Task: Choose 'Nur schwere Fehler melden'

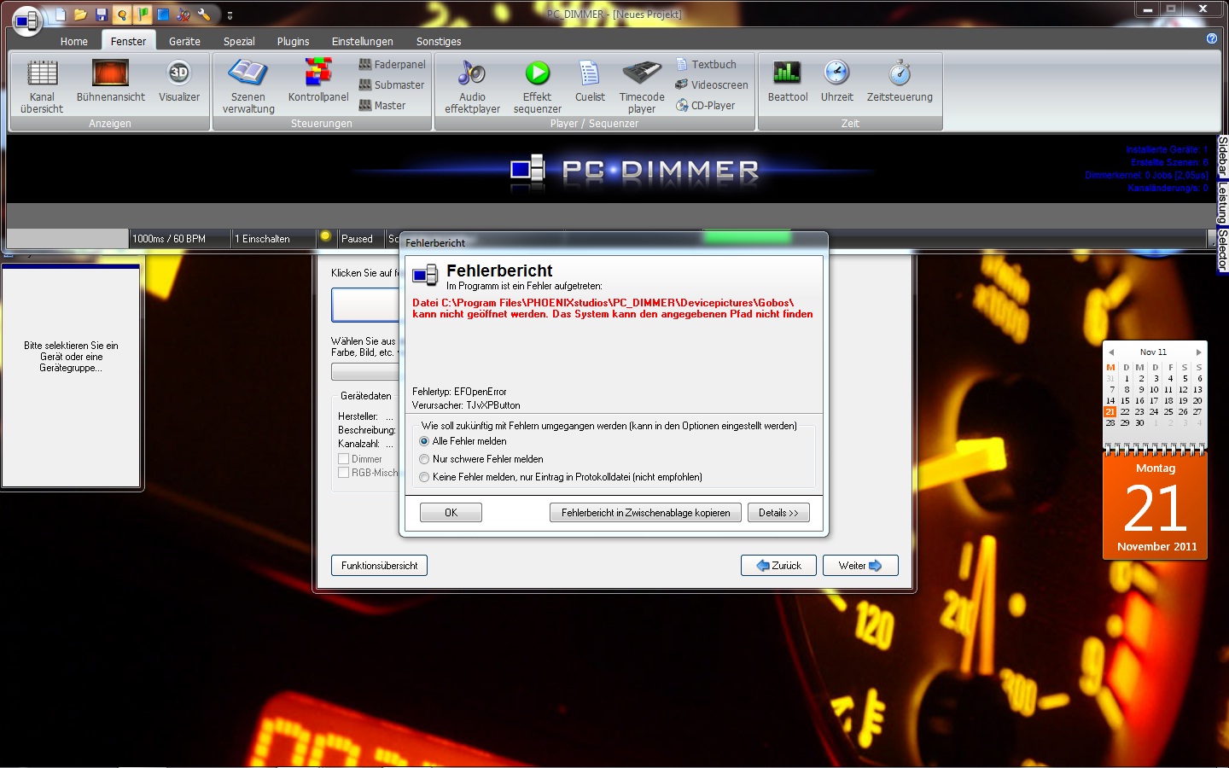Action: [424, 459]
